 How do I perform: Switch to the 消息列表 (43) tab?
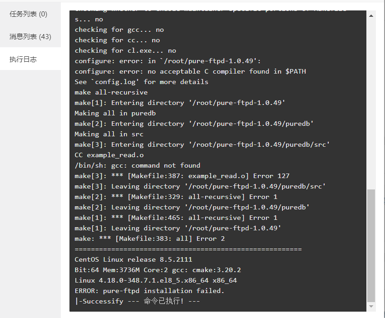(30, 37)
